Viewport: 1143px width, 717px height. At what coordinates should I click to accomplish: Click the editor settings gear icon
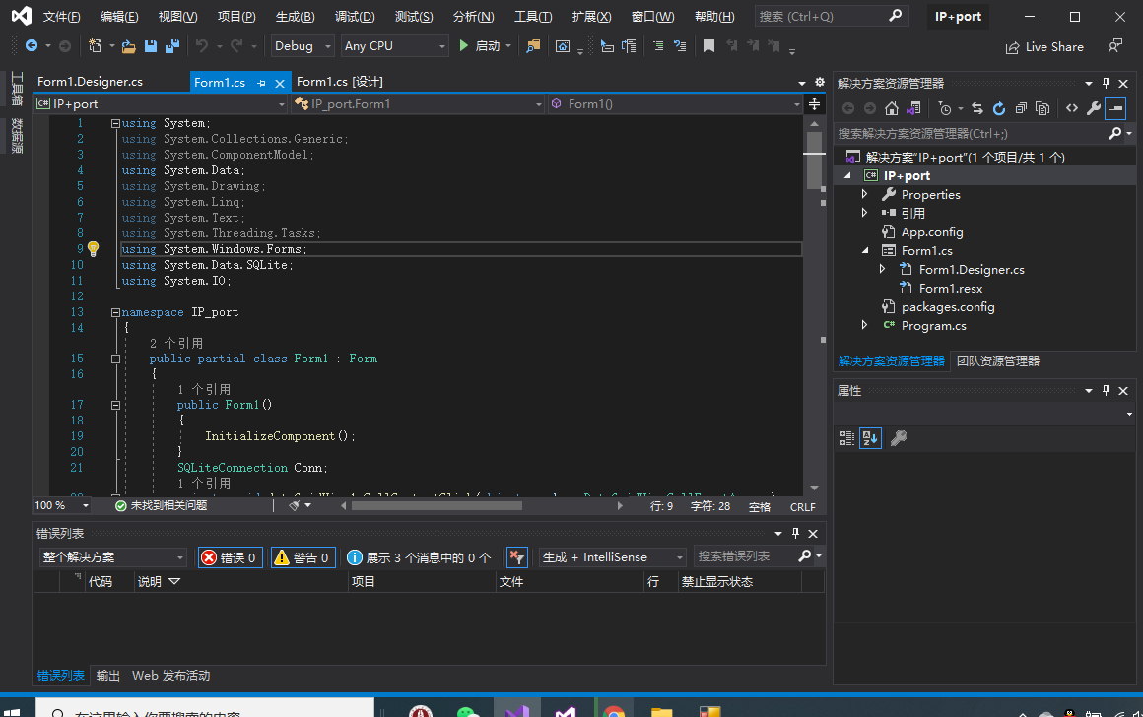[820, 82]
